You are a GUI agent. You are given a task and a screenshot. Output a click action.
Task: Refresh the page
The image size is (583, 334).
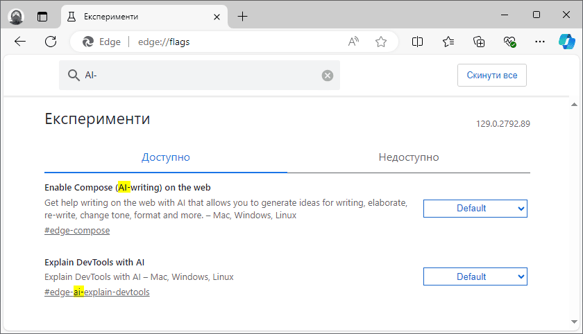(x=51, y=42)
